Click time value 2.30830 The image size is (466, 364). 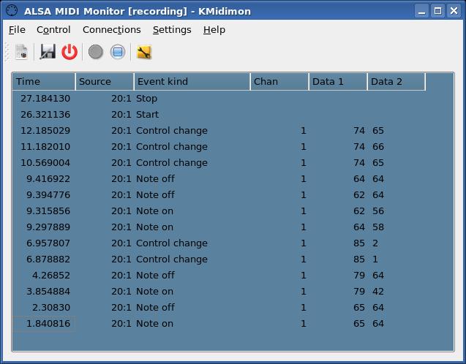[x=51, y=307]
